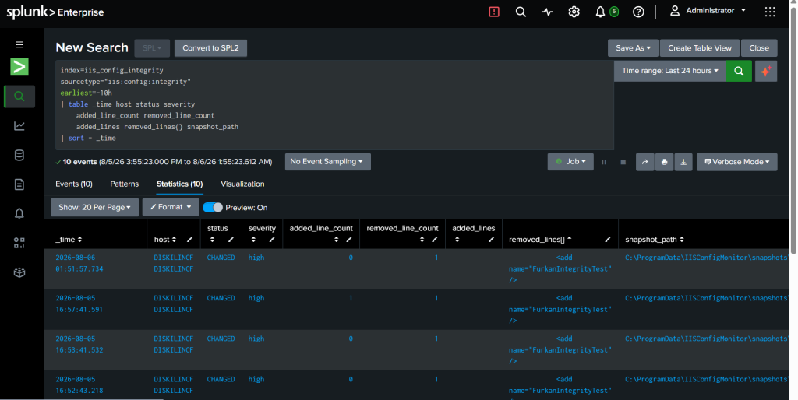
Task: Edit status column with pencil icon
Action: [x=231, y=240]
